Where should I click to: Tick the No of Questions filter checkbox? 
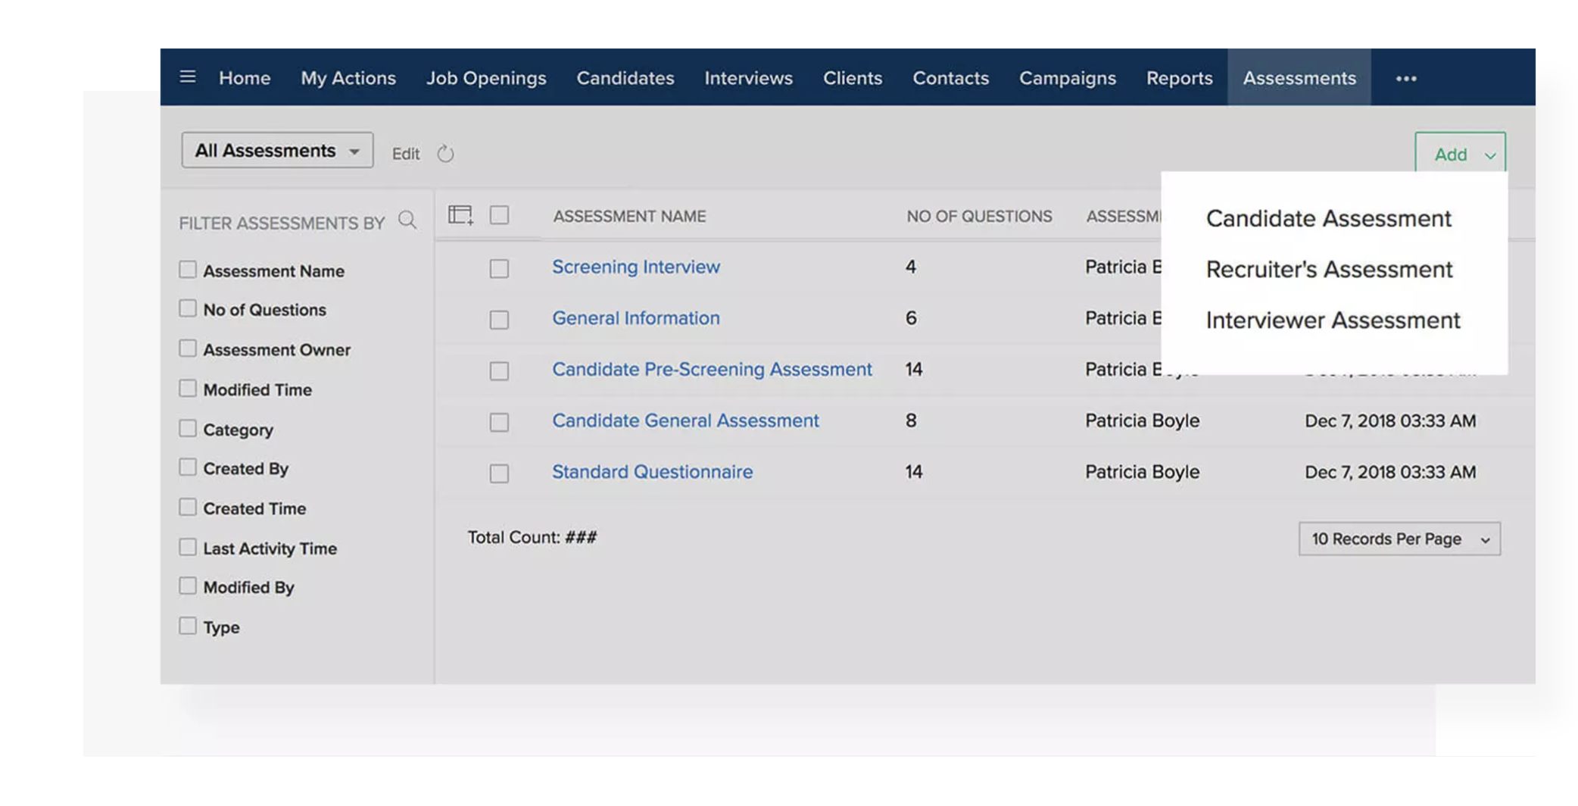(188, 309)
